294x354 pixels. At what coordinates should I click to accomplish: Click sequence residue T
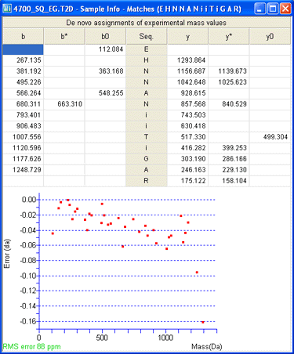[x=146, y=137]
